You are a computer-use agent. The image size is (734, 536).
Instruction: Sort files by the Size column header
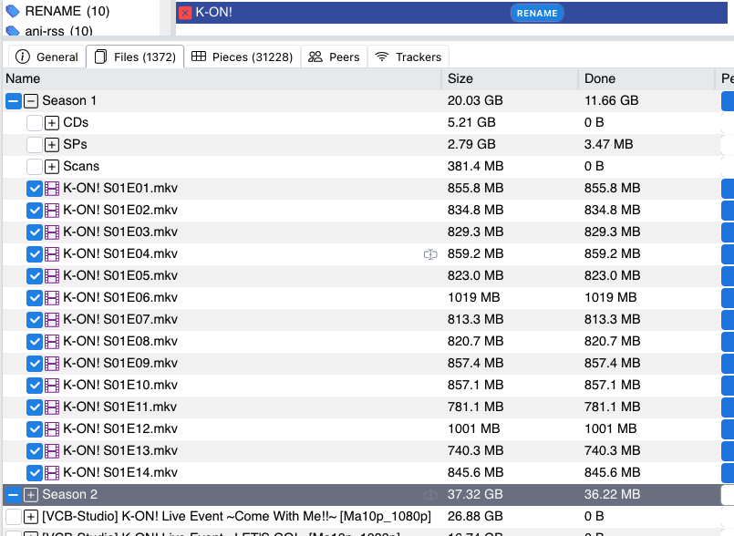point(510,78)
